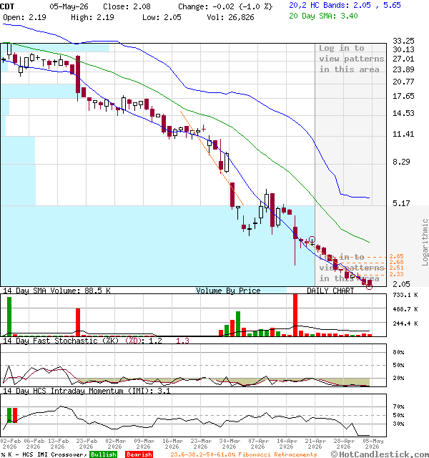Viewport: 429px width, 458px height.
Task: Click the tallest red volume bar
Action: click(295, 315)
